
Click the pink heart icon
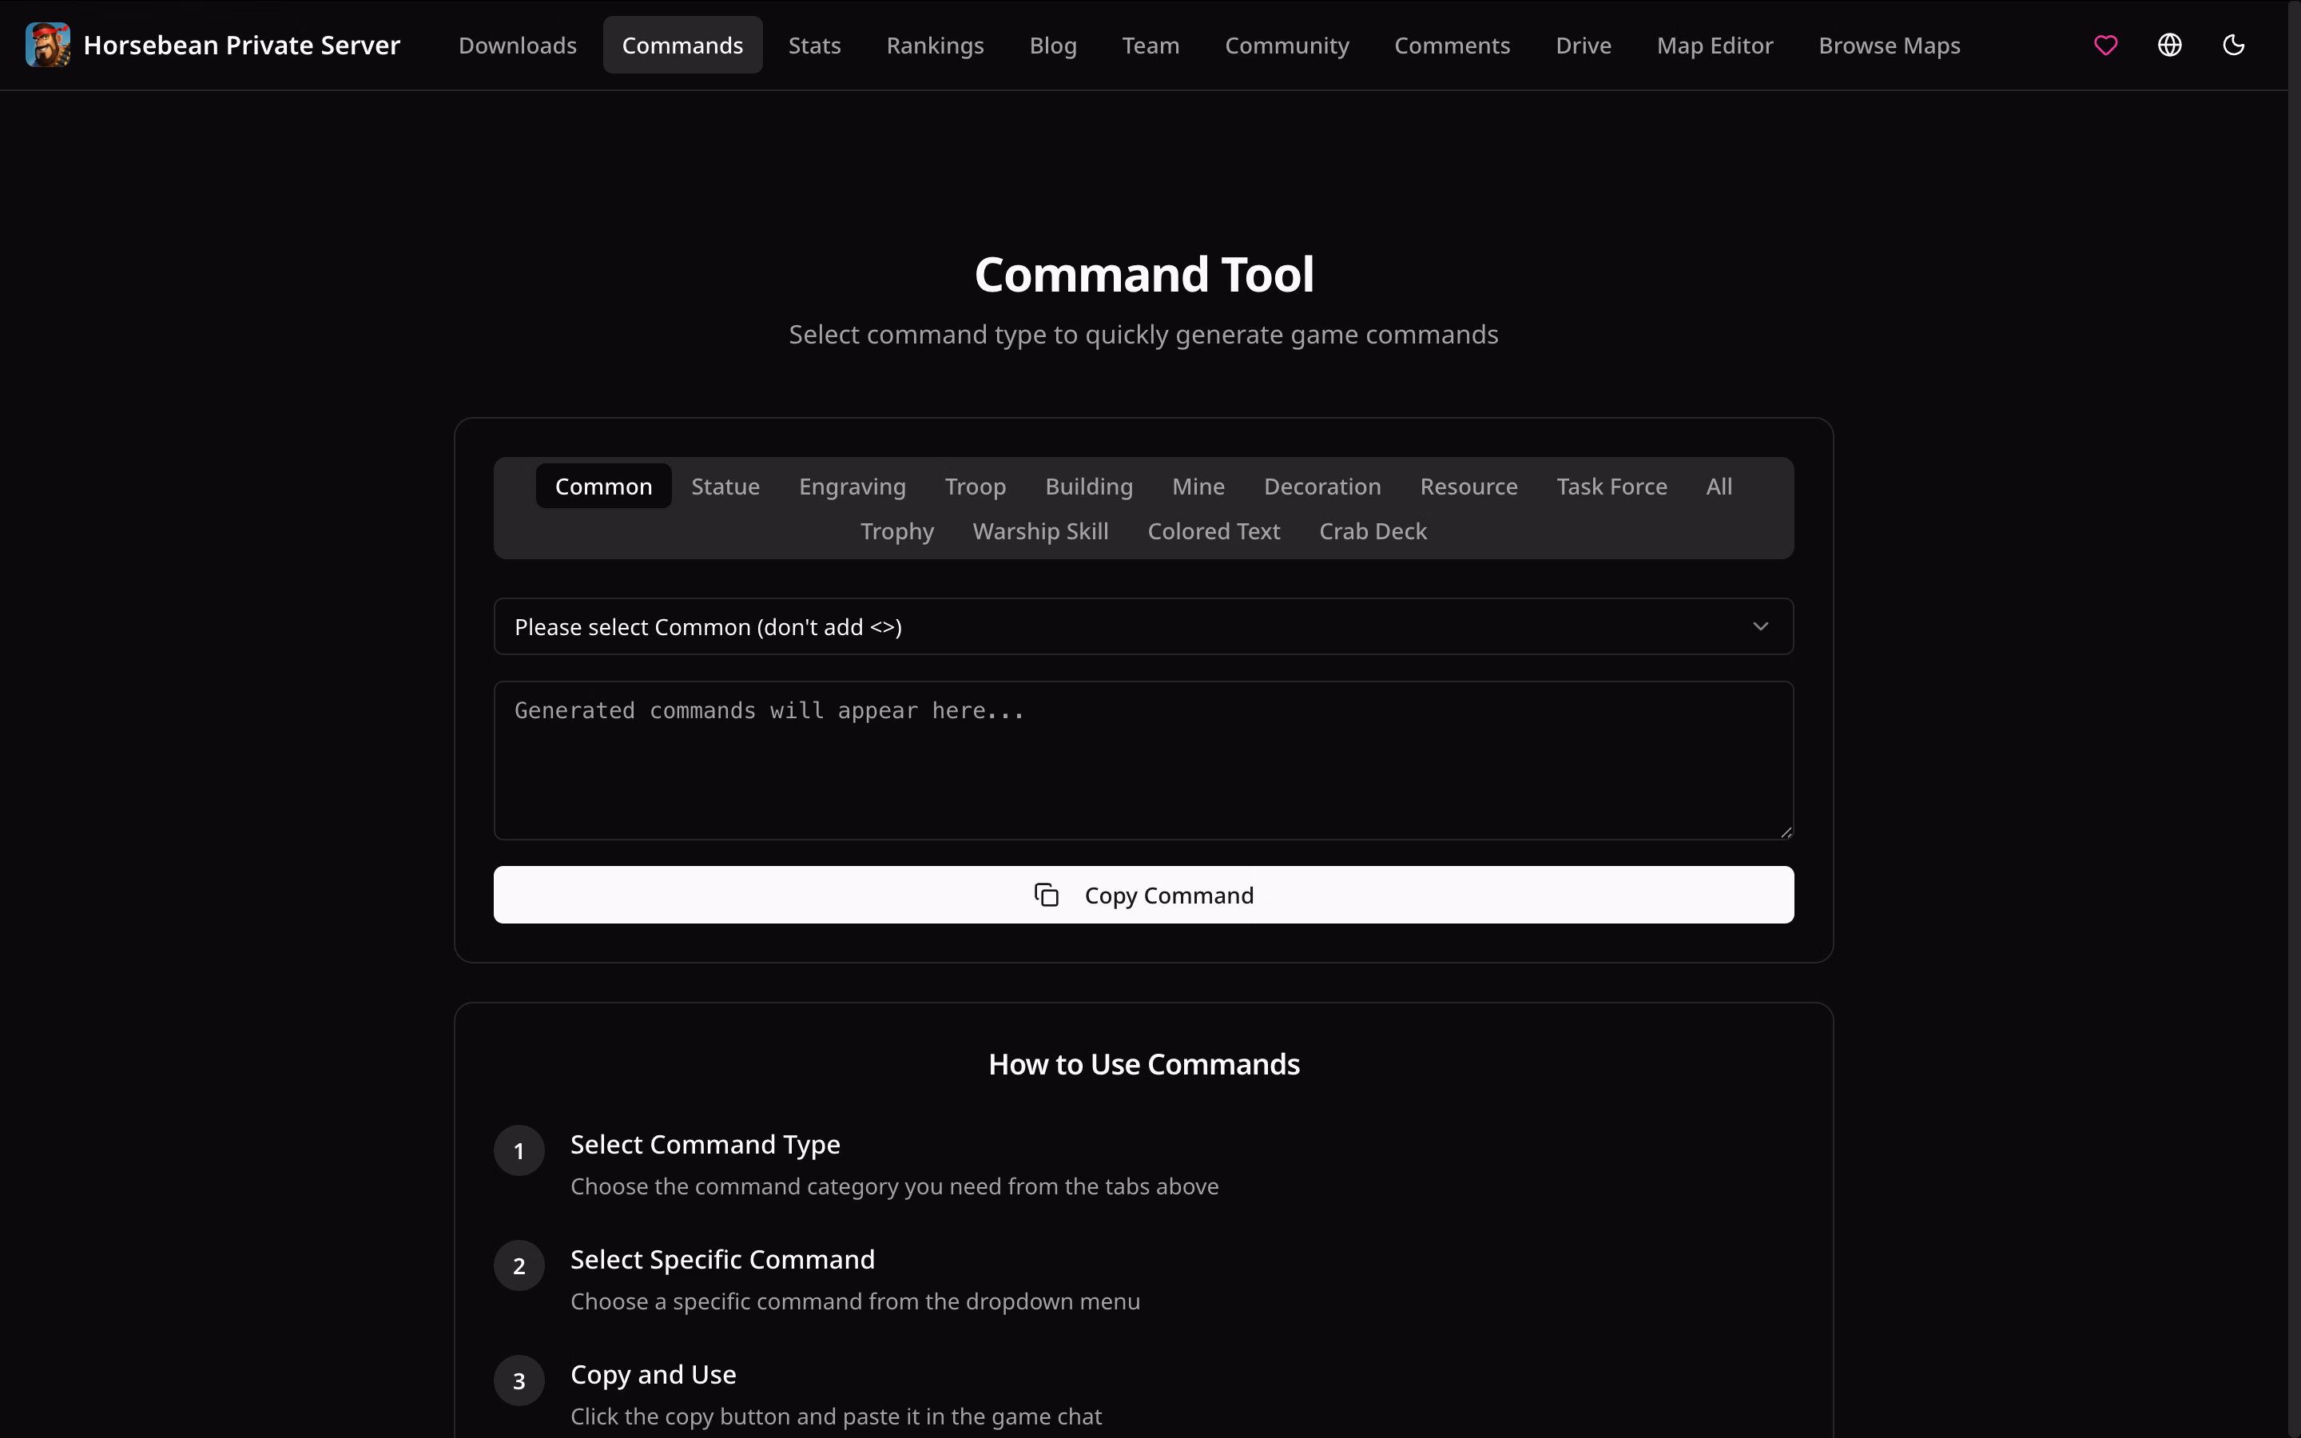[x=2106, y=45]
